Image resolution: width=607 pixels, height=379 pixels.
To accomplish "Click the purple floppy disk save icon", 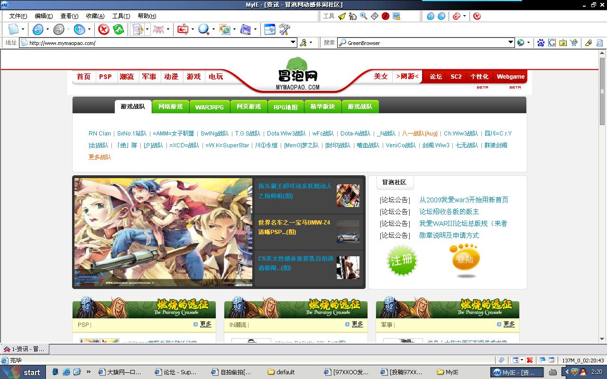I will 246,29.
